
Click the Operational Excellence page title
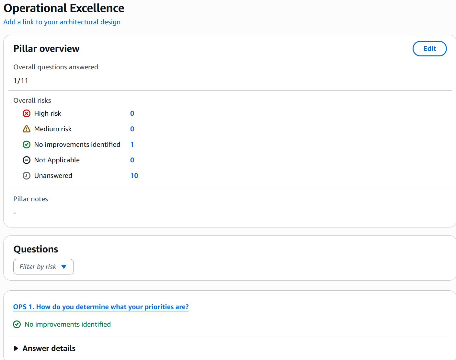pyautogui.click(x=64, y=8)
